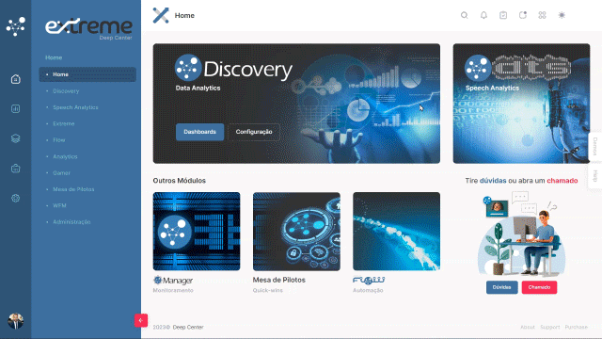Click the Discovery logo circle on banner
This screenshot has height=339, width=602.
point(188,68)
